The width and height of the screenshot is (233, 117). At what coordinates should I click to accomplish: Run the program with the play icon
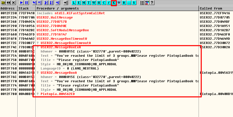pos(22,3)
